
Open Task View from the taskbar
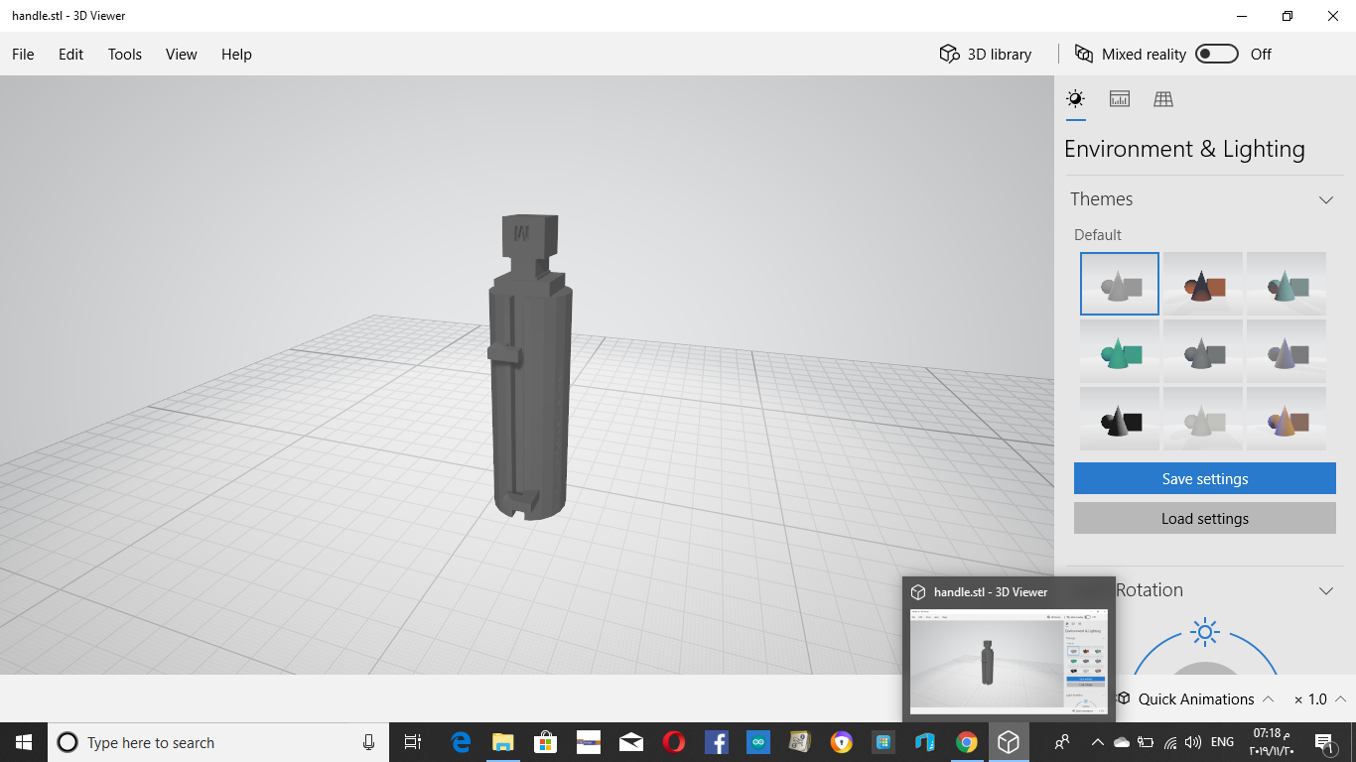pyautogui.click(x=413, y=742)
